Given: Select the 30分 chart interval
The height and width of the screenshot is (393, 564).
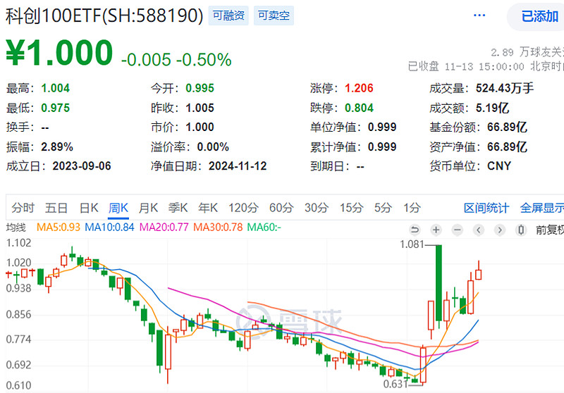Looking at the screenshot, I should point(317,208).
